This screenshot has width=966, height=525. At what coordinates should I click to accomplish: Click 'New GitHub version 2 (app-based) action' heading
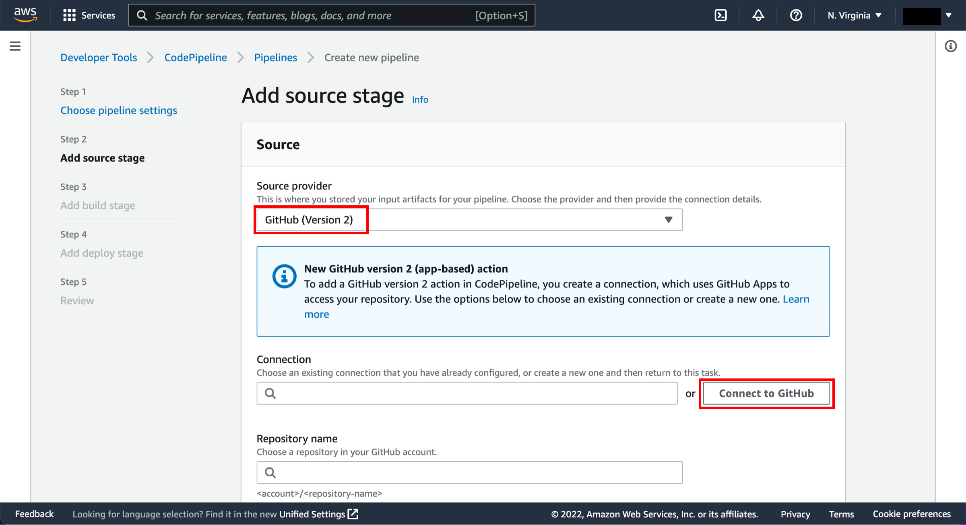406,269
